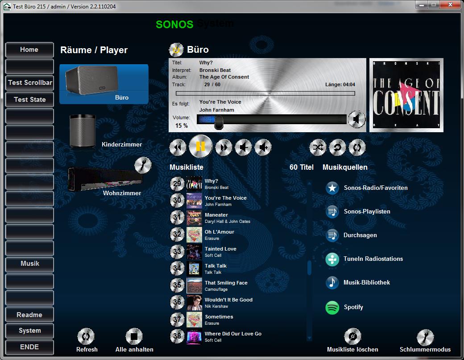Open Schlummermodus sleep timer
The width and height of the screenshot is (464, 360).
point(425,337)
